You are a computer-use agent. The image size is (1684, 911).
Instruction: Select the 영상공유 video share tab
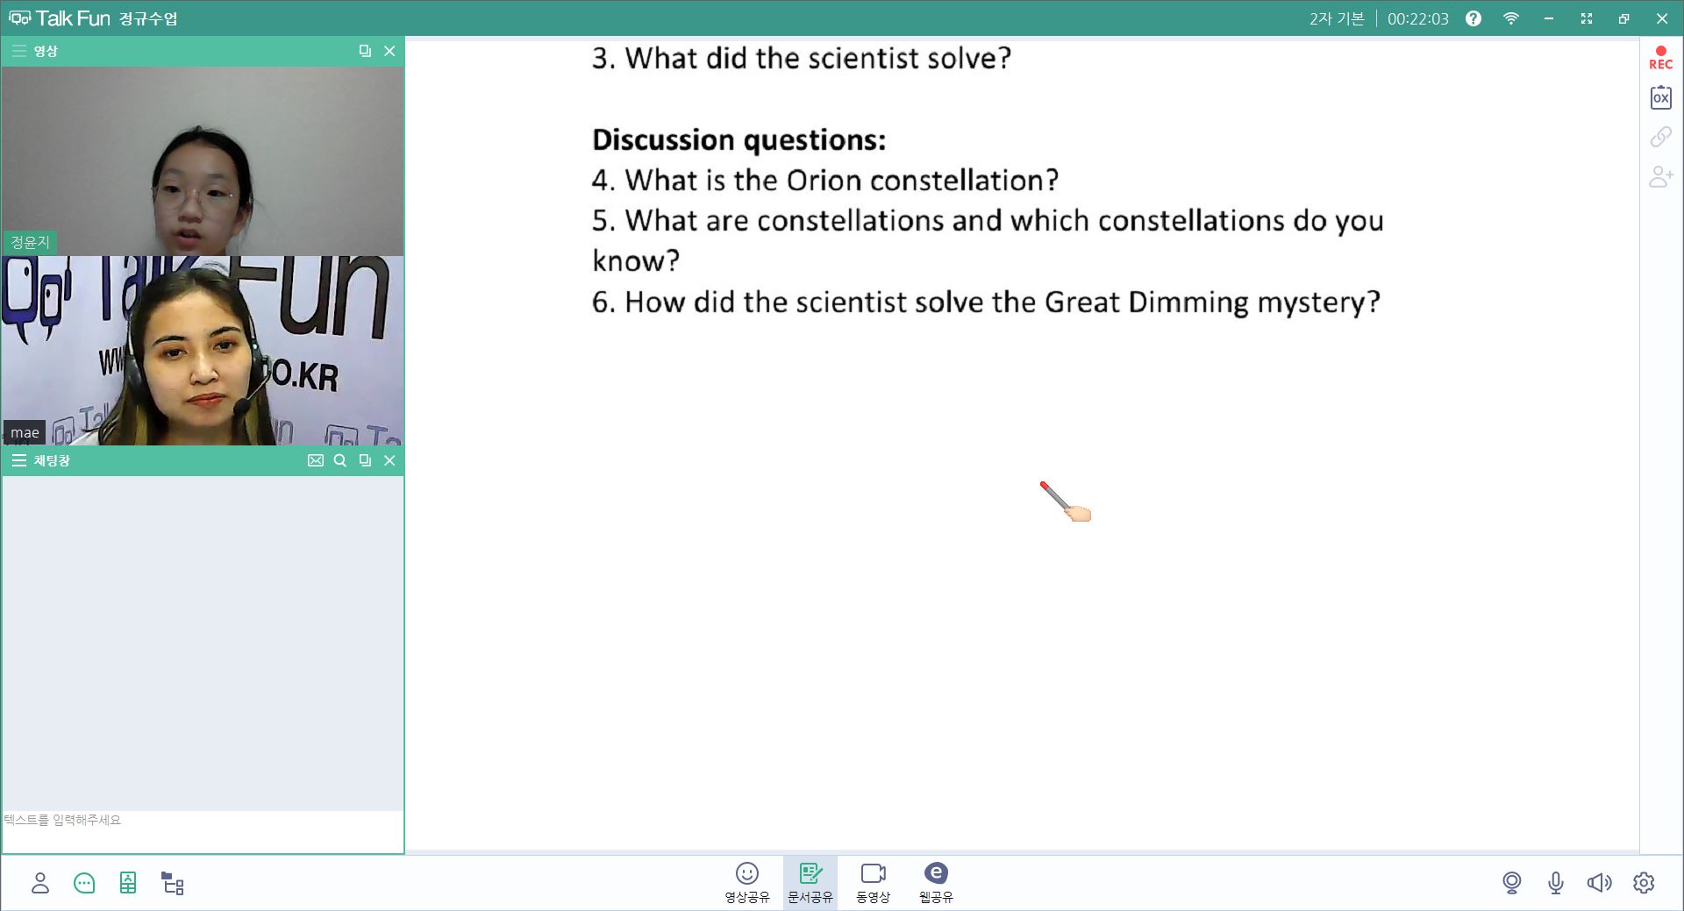(746, 882)
